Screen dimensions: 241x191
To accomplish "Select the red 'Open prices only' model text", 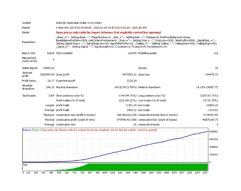I will coord(108,32).
